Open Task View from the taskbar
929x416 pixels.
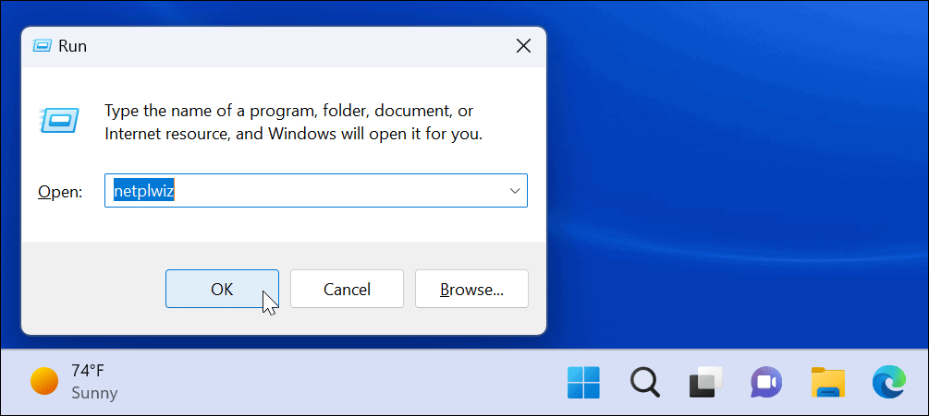coord(705,381)
